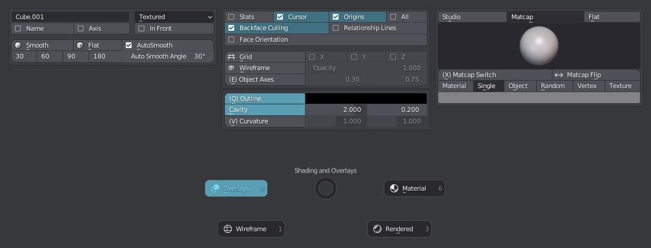Click the Grid overlay icon
The height and width of the screenshot is (248, 651).
click(x=232, y=57)
